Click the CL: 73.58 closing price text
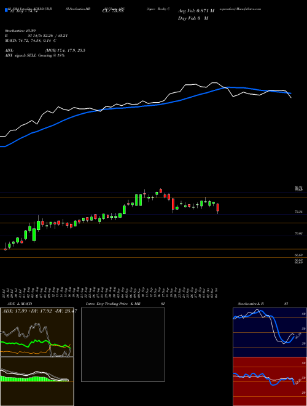Screen dimensions: 307x406 tap(113, 11)
